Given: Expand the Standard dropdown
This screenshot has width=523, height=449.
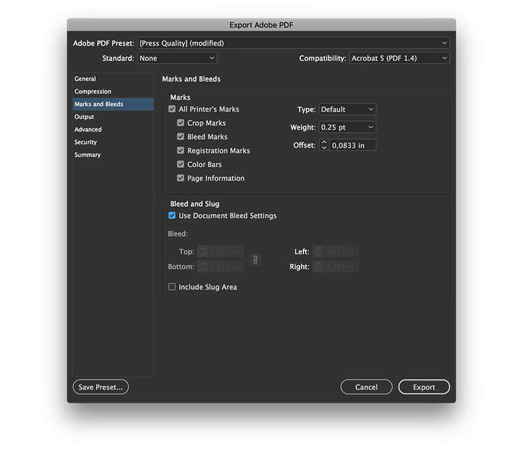Looking at the screenshot, I should [177, 58].
